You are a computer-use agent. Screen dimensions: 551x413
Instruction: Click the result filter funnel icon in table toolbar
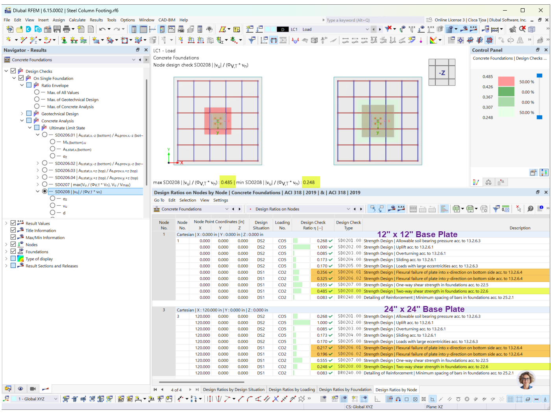[x=496, y=209]
